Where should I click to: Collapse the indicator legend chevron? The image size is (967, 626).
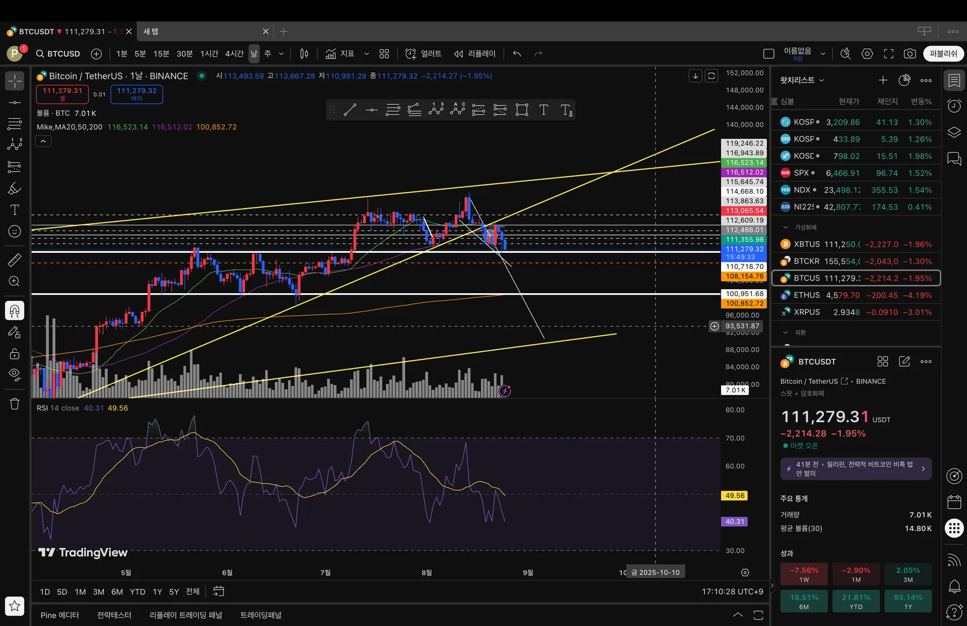click(x=43, y=141)
